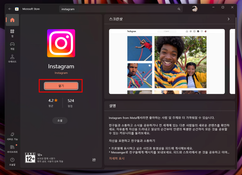
Task: Close the Microsoft Store window
Action: [232, 7]
